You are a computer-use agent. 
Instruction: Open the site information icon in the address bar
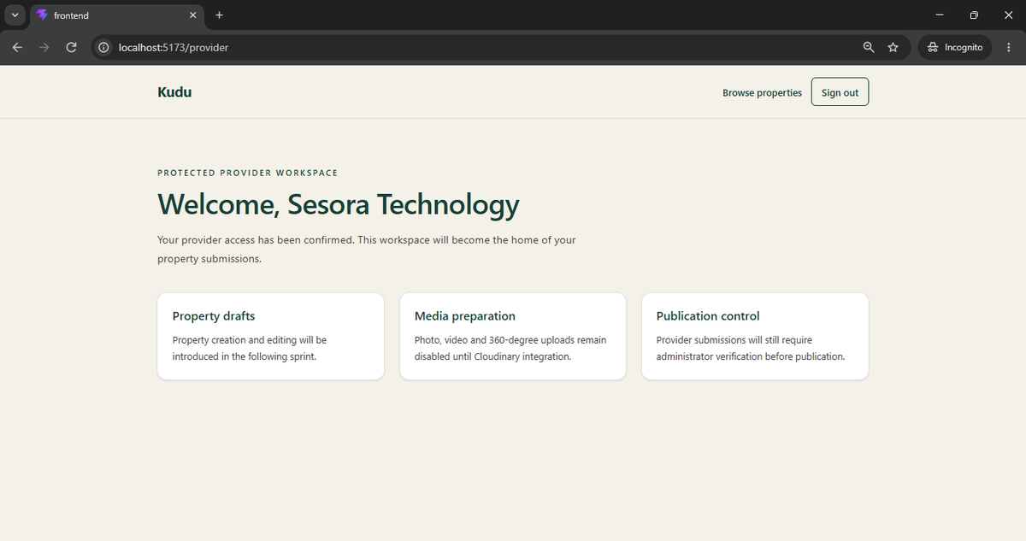pos(103,48)
